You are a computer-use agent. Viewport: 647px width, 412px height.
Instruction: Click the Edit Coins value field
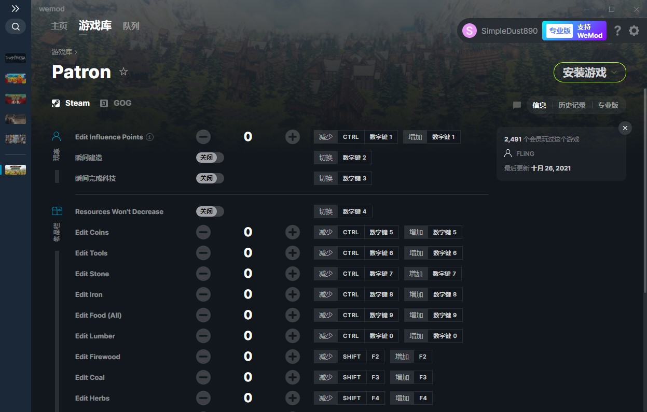248,232
